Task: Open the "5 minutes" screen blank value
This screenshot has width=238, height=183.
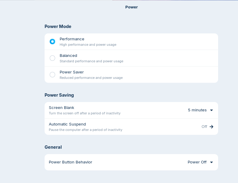Action: pyautogui.click(x=197, y=110)
